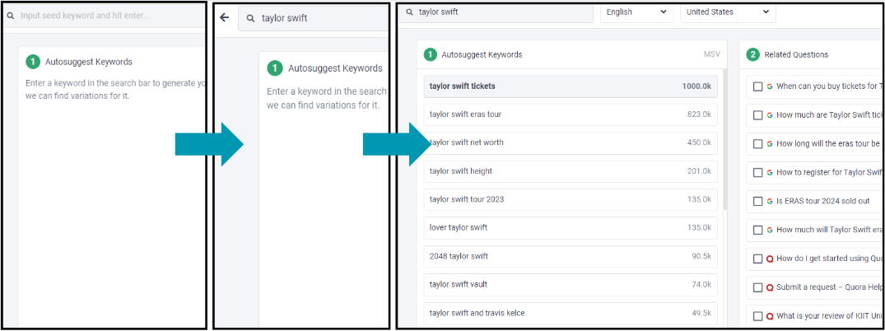The image size is (885, 331).
Task: Select the 'taylor swift tickets' keyword row
Action: (x=571, y=86)
